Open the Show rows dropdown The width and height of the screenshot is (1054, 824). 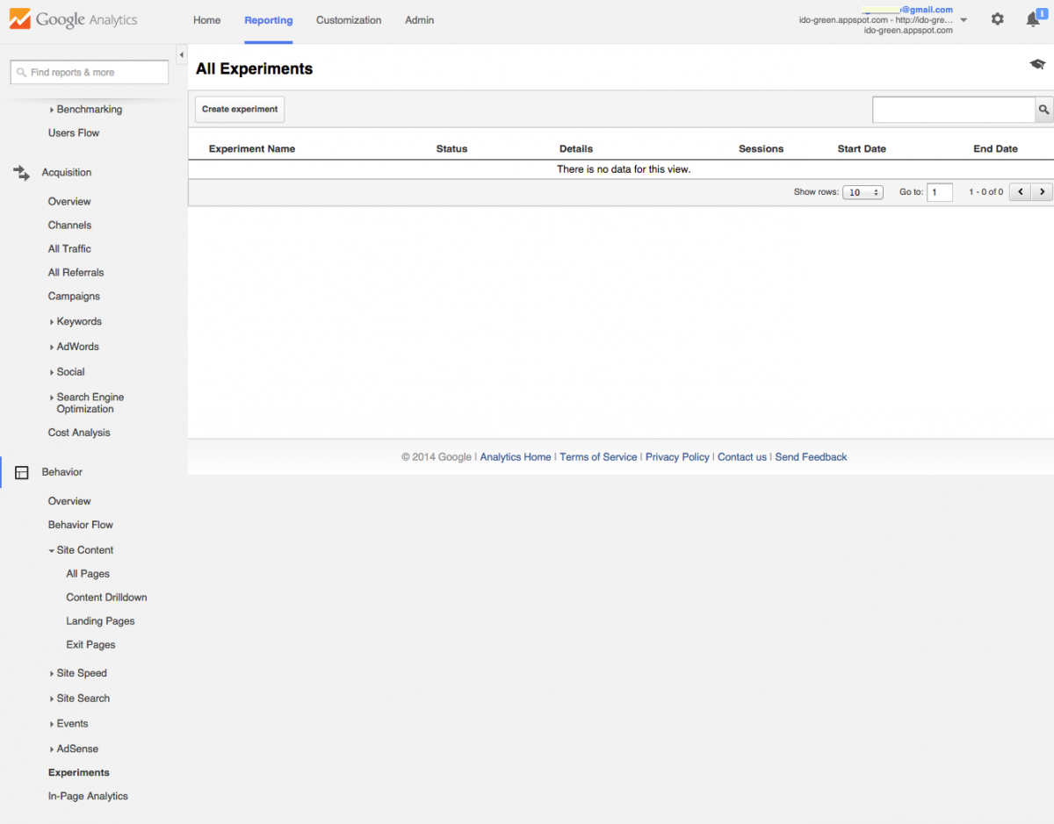click(x=862, y=192)
